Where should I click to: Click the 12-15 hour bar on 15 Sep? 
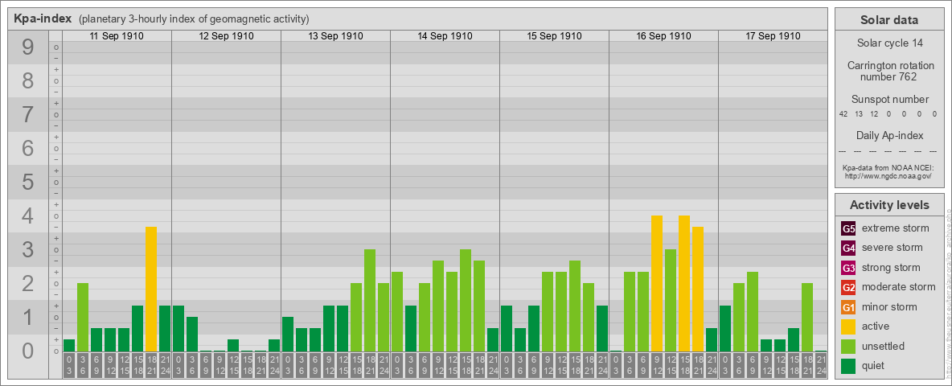pyautogui.click(x=561, y=312)
